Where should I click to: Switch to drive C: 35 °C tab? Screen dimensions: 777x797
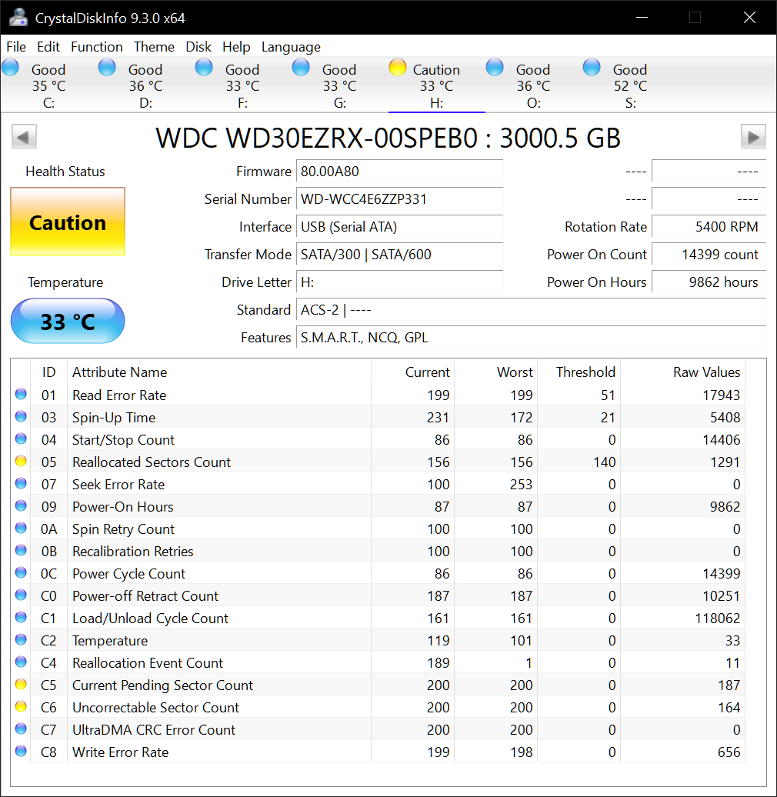click(48, 85)
